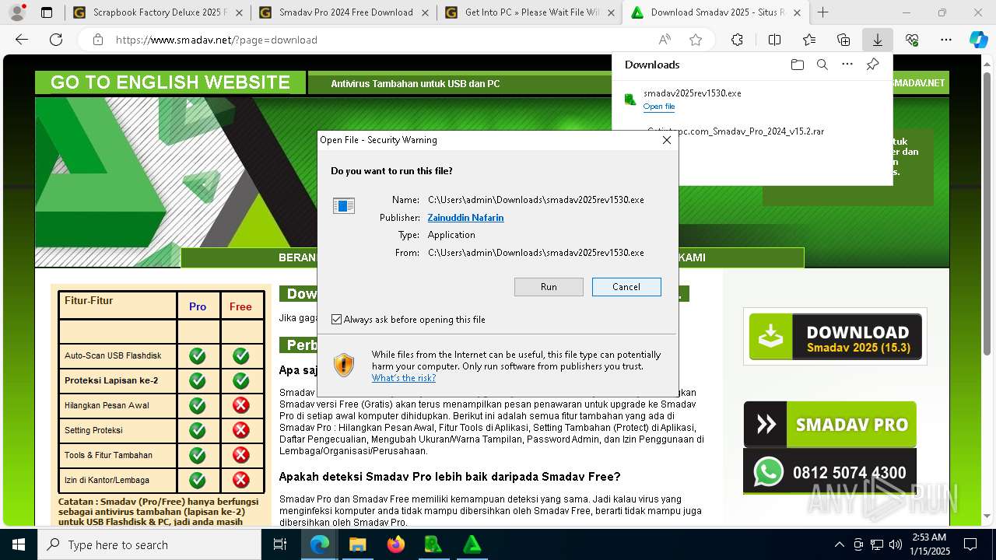Open the What's the risk link
This screenshot has width=996, height=560.
[403, 378]
